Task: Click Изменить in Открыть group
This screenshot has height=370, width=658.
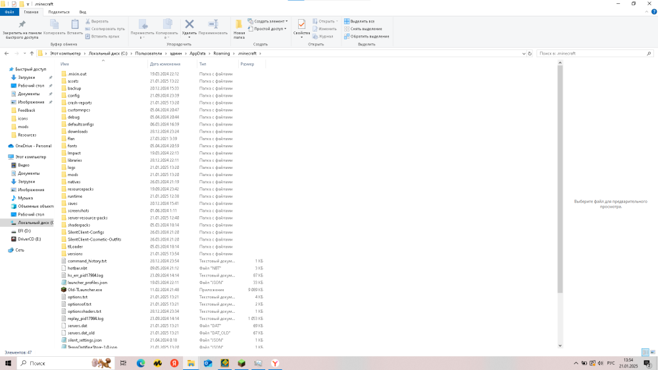Action: tap(324, 29)
